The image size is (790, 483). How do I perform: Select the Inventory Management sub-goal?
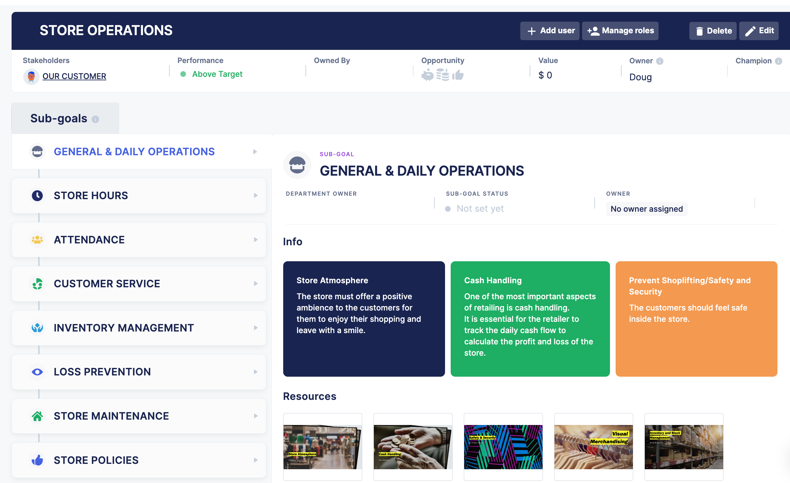coord(124,328)
